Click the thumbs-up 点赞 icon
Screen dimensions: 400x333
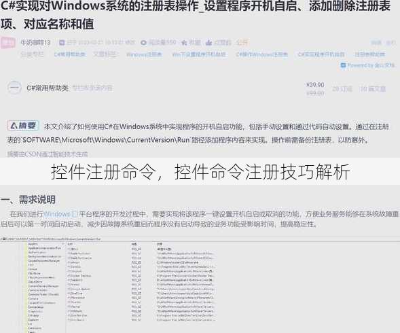point(208,42)
